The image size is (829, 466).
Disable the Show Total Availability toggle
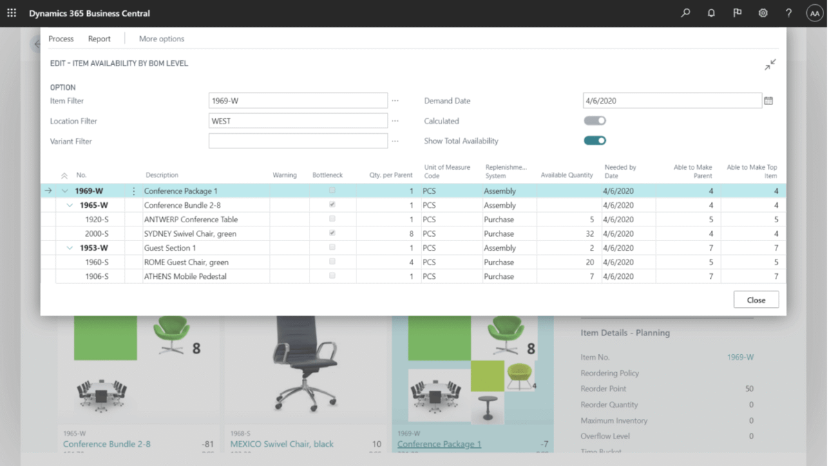click(x=595, y=140)
